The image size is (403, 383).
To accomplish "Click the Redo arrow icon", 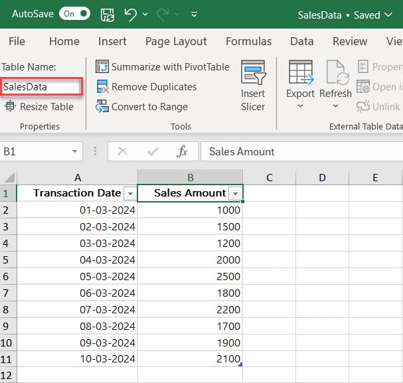I will pyautogui.click(x=163, y=15).
